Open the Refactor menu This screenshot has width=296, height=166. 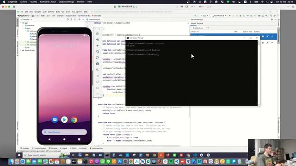click(x=51, y=12)
